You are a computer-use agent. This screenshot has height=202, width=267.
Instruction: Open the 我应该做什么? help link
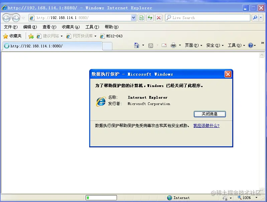pos(206,126)
